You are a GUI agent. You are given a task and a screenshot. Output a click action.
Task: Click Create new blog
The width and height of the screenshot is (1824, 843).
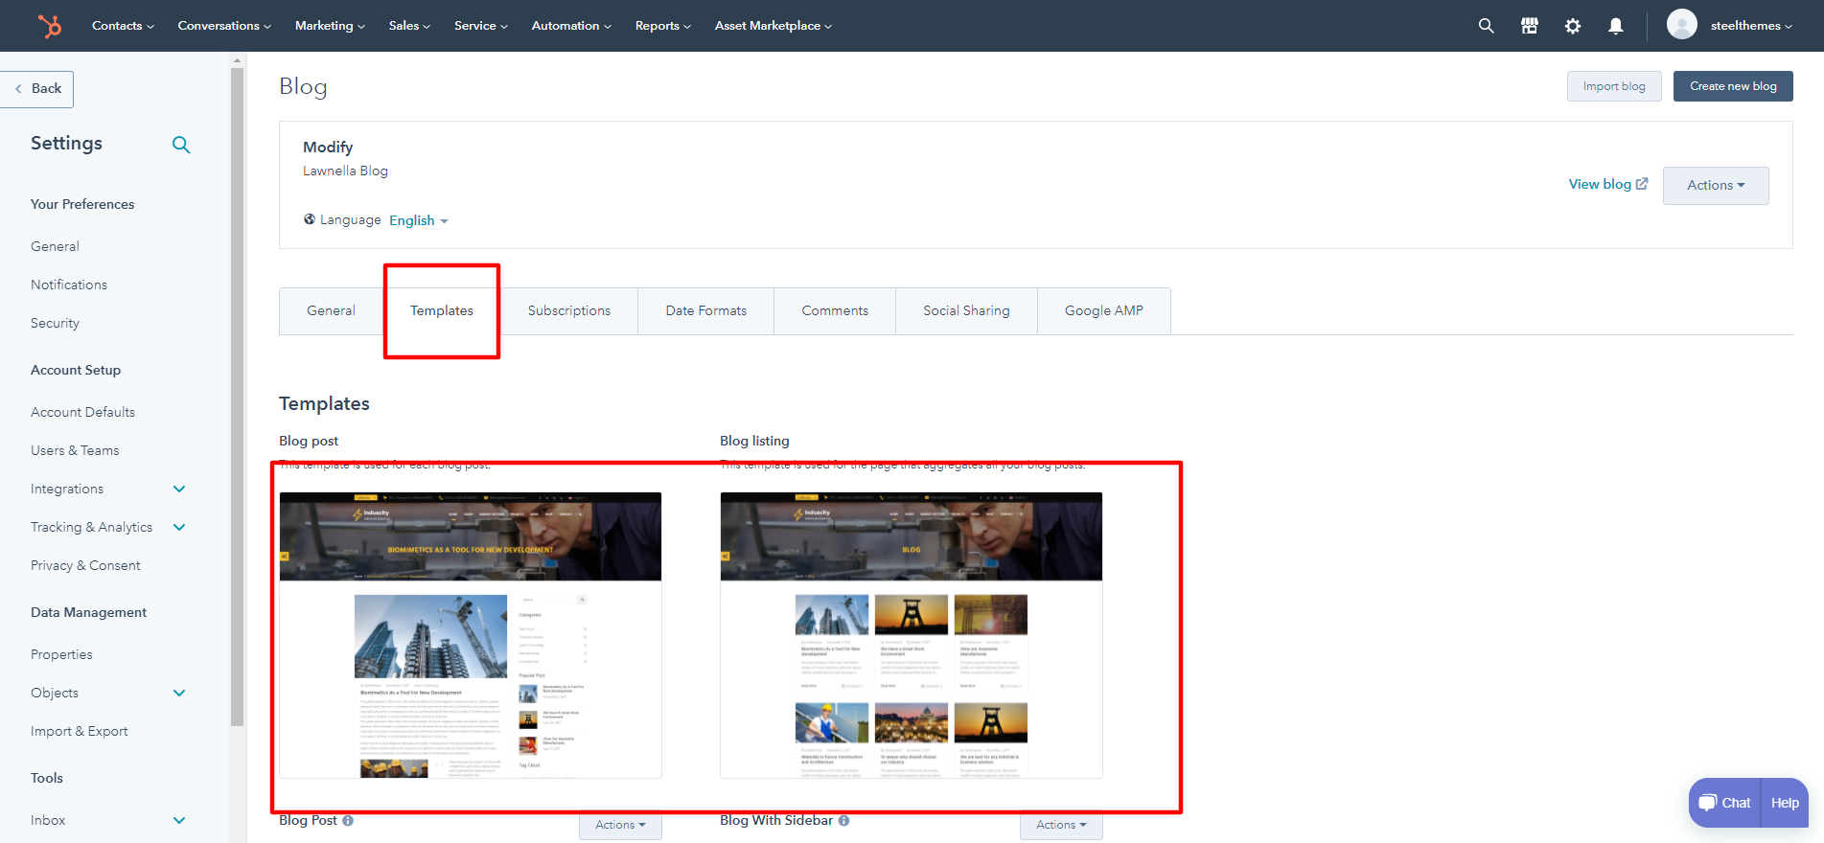[x=1733, y=86]
